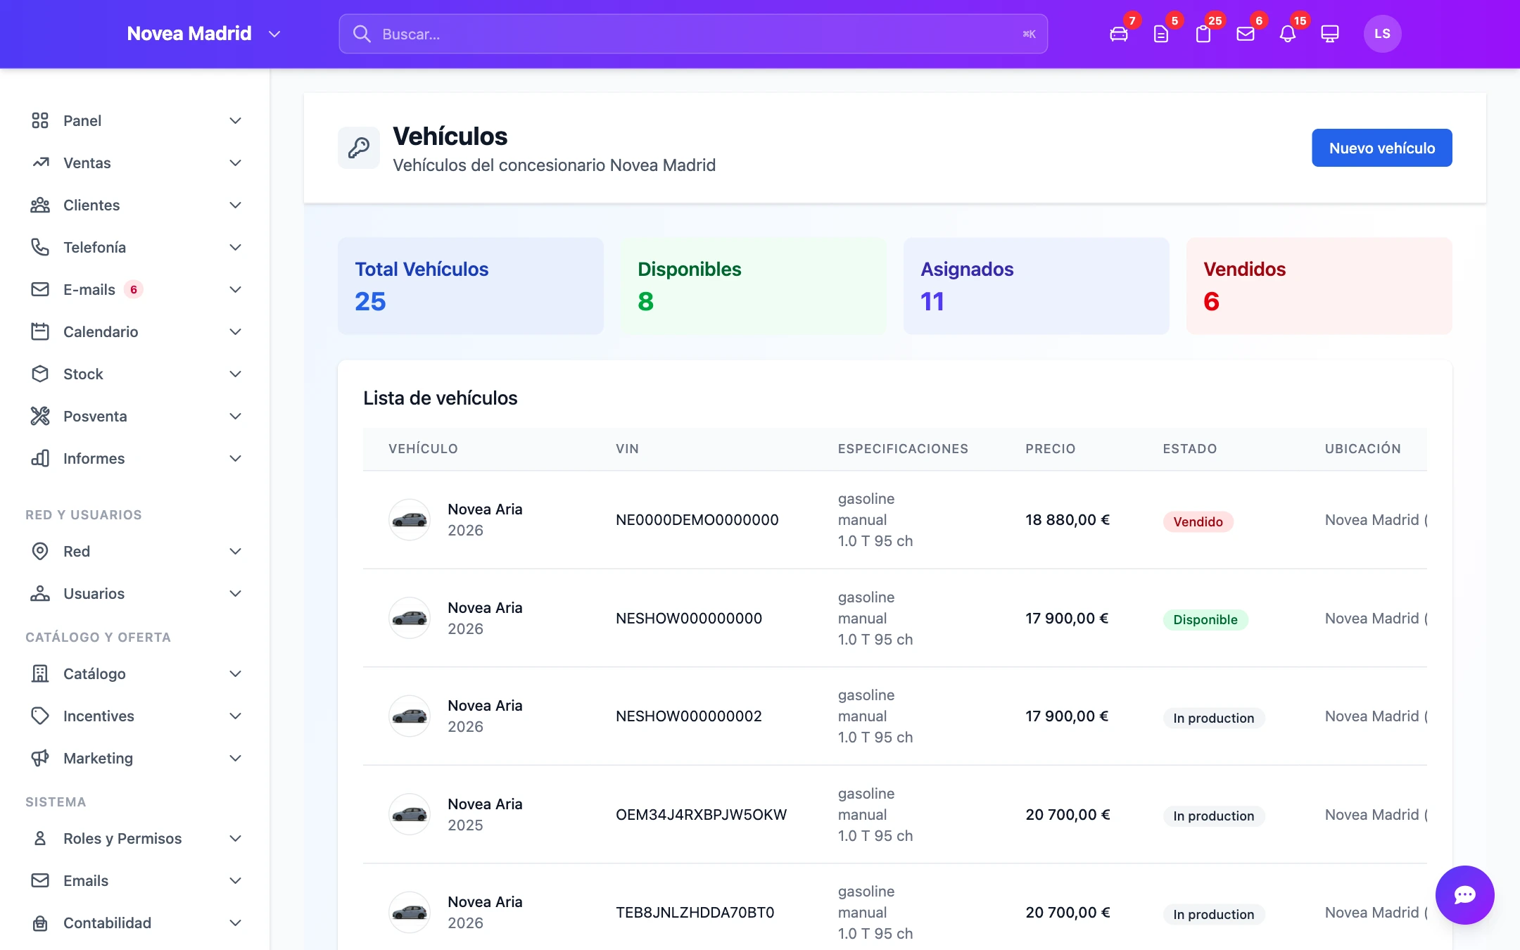Screen dimensions: 1520x950
Task: Click car thumbnail for VIN NE0000DEMO0000000
Action: click(410, 519)
